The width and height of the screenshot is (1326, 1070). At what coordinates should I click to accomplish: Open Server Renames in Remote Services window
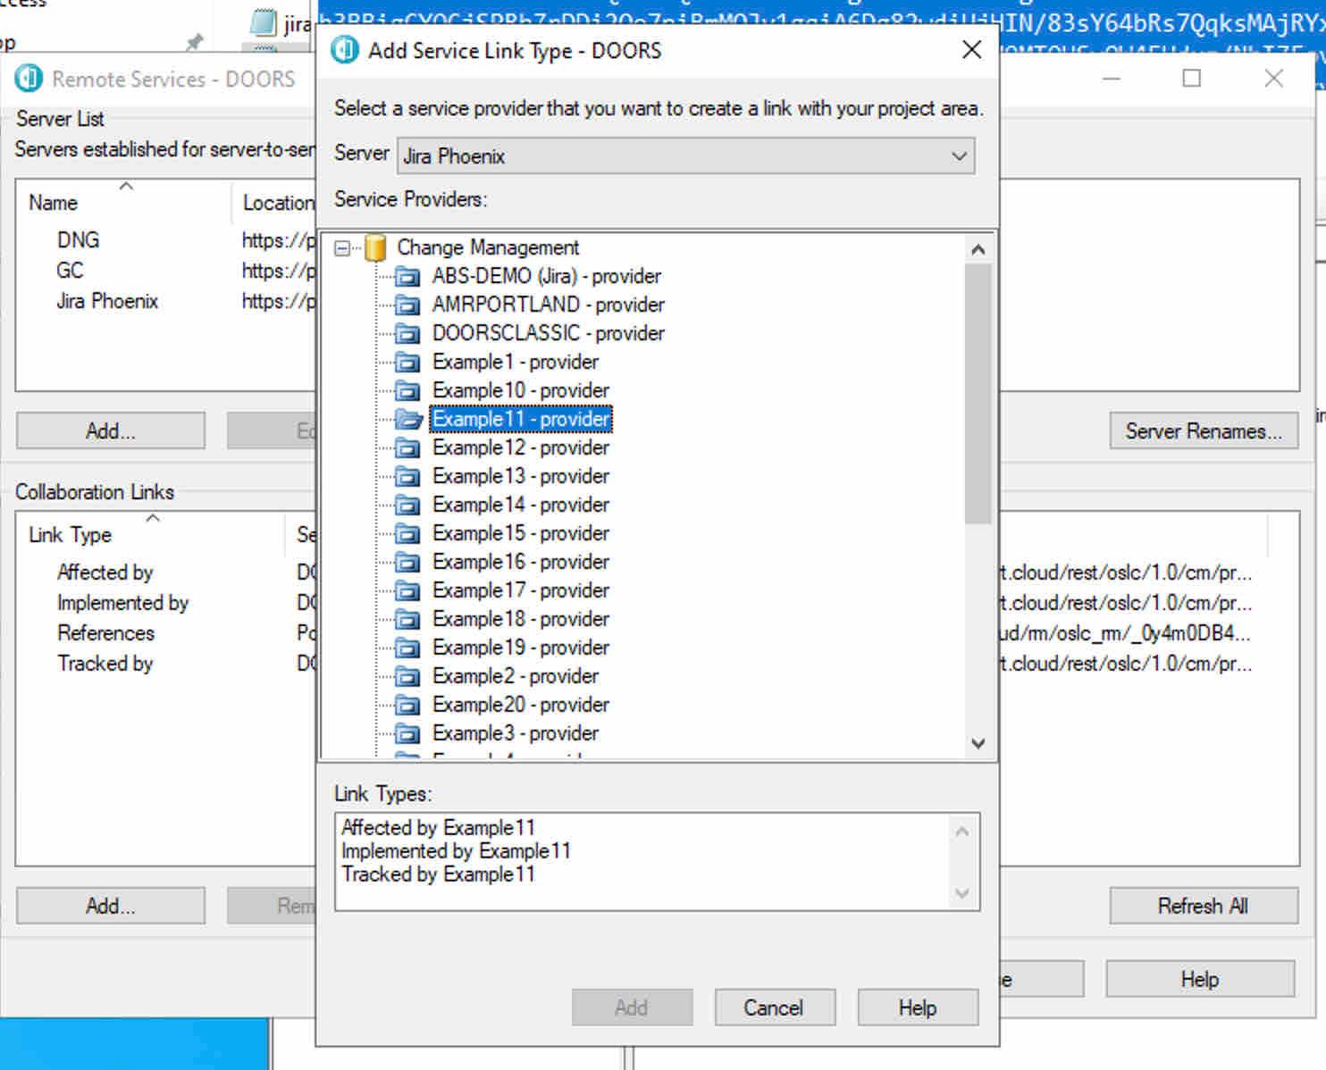click(1204, 431)
